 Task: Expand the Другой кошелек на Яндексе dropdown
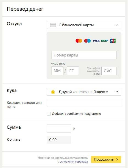click(x=84, y=92)
